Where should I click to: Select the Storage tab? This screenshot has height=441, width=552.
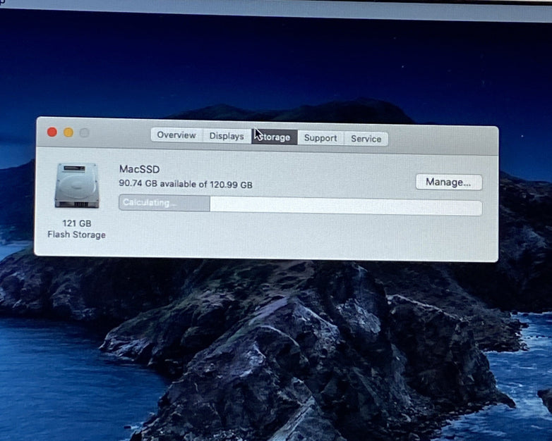click(x=275, y=137)
